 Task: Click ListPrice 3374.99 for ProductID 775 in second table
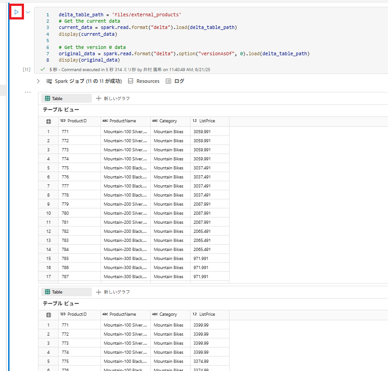click(210, 361)
